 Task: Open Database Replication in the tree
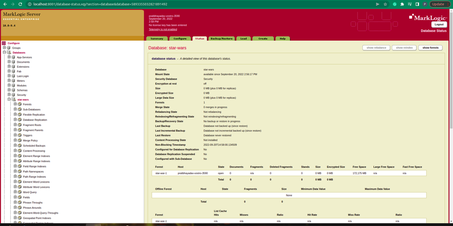[35, 120]
